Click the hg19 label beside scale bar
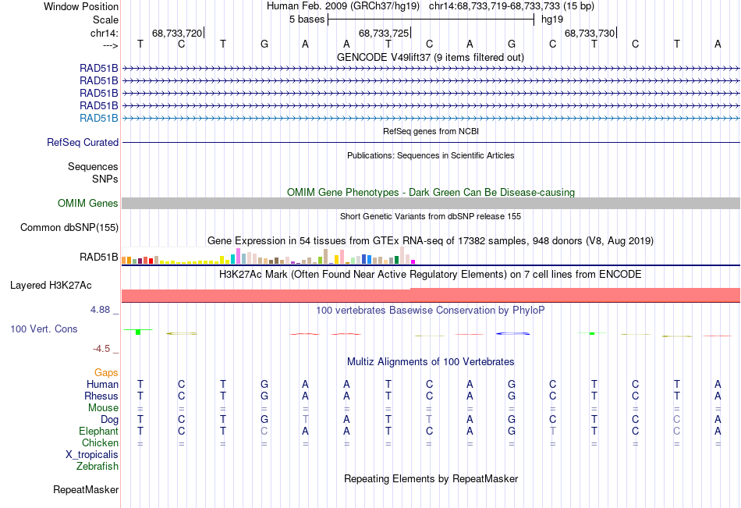741x508 pixels. (x=552, y=20)
